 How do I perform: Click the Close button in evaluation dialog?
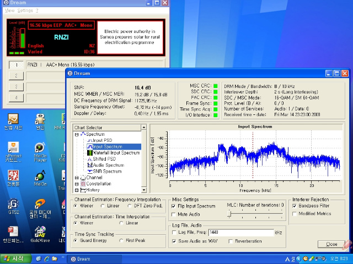tap(331, 244)
